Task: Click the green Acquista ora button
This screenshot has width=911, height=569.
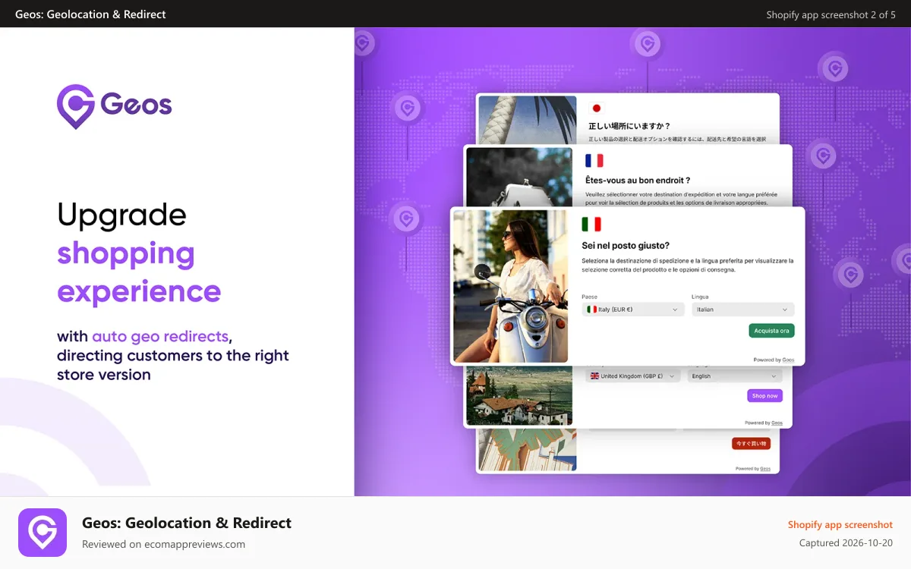Action: point(771,331)
